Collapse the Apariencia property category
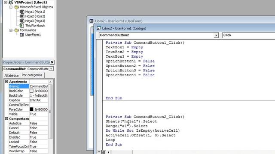 [6, 82]
